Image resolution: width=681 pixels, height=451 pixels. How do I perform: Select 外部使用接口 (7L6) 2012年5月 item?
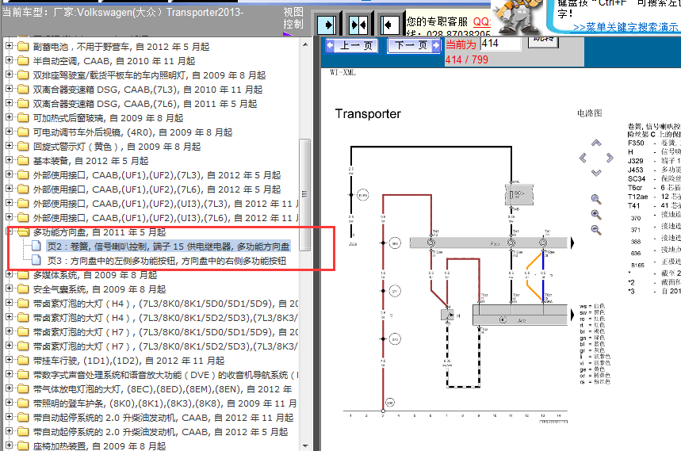(157, 189)
